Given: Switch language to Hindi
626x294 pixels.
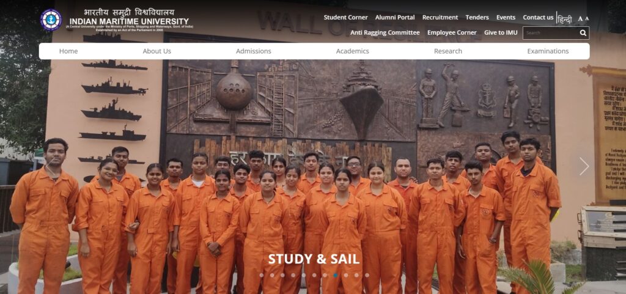Looking at the screenshot, I should (x=564, y=18).
